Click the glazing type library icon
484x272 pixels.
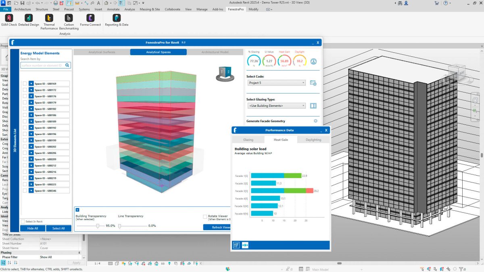pyautogui.click(x=313, y=105)
